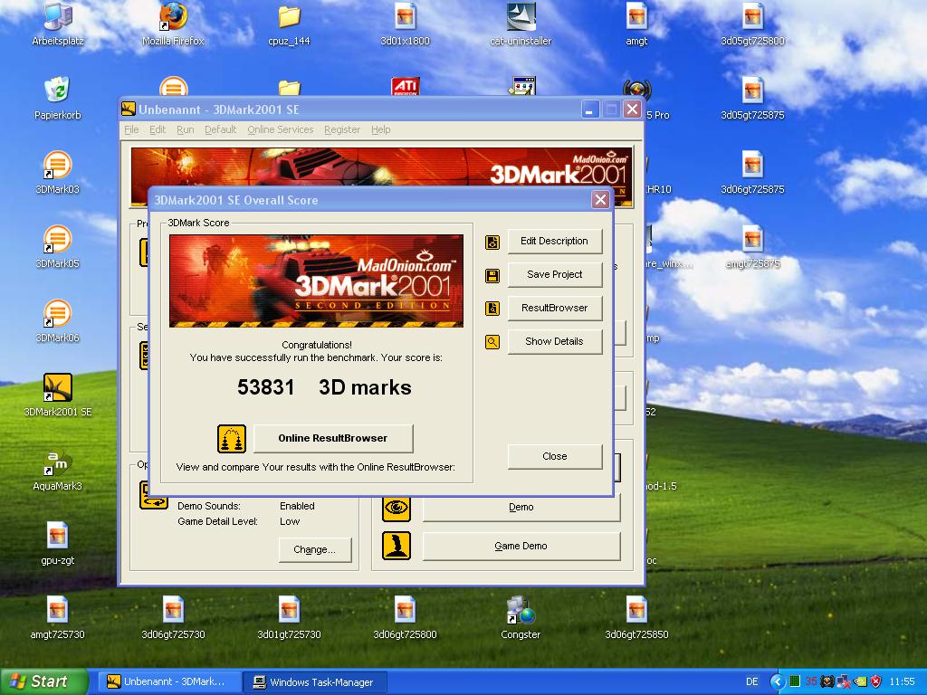Open the Windows Start menu
Viewport: 927px width, 695px height.
[43, 681]
